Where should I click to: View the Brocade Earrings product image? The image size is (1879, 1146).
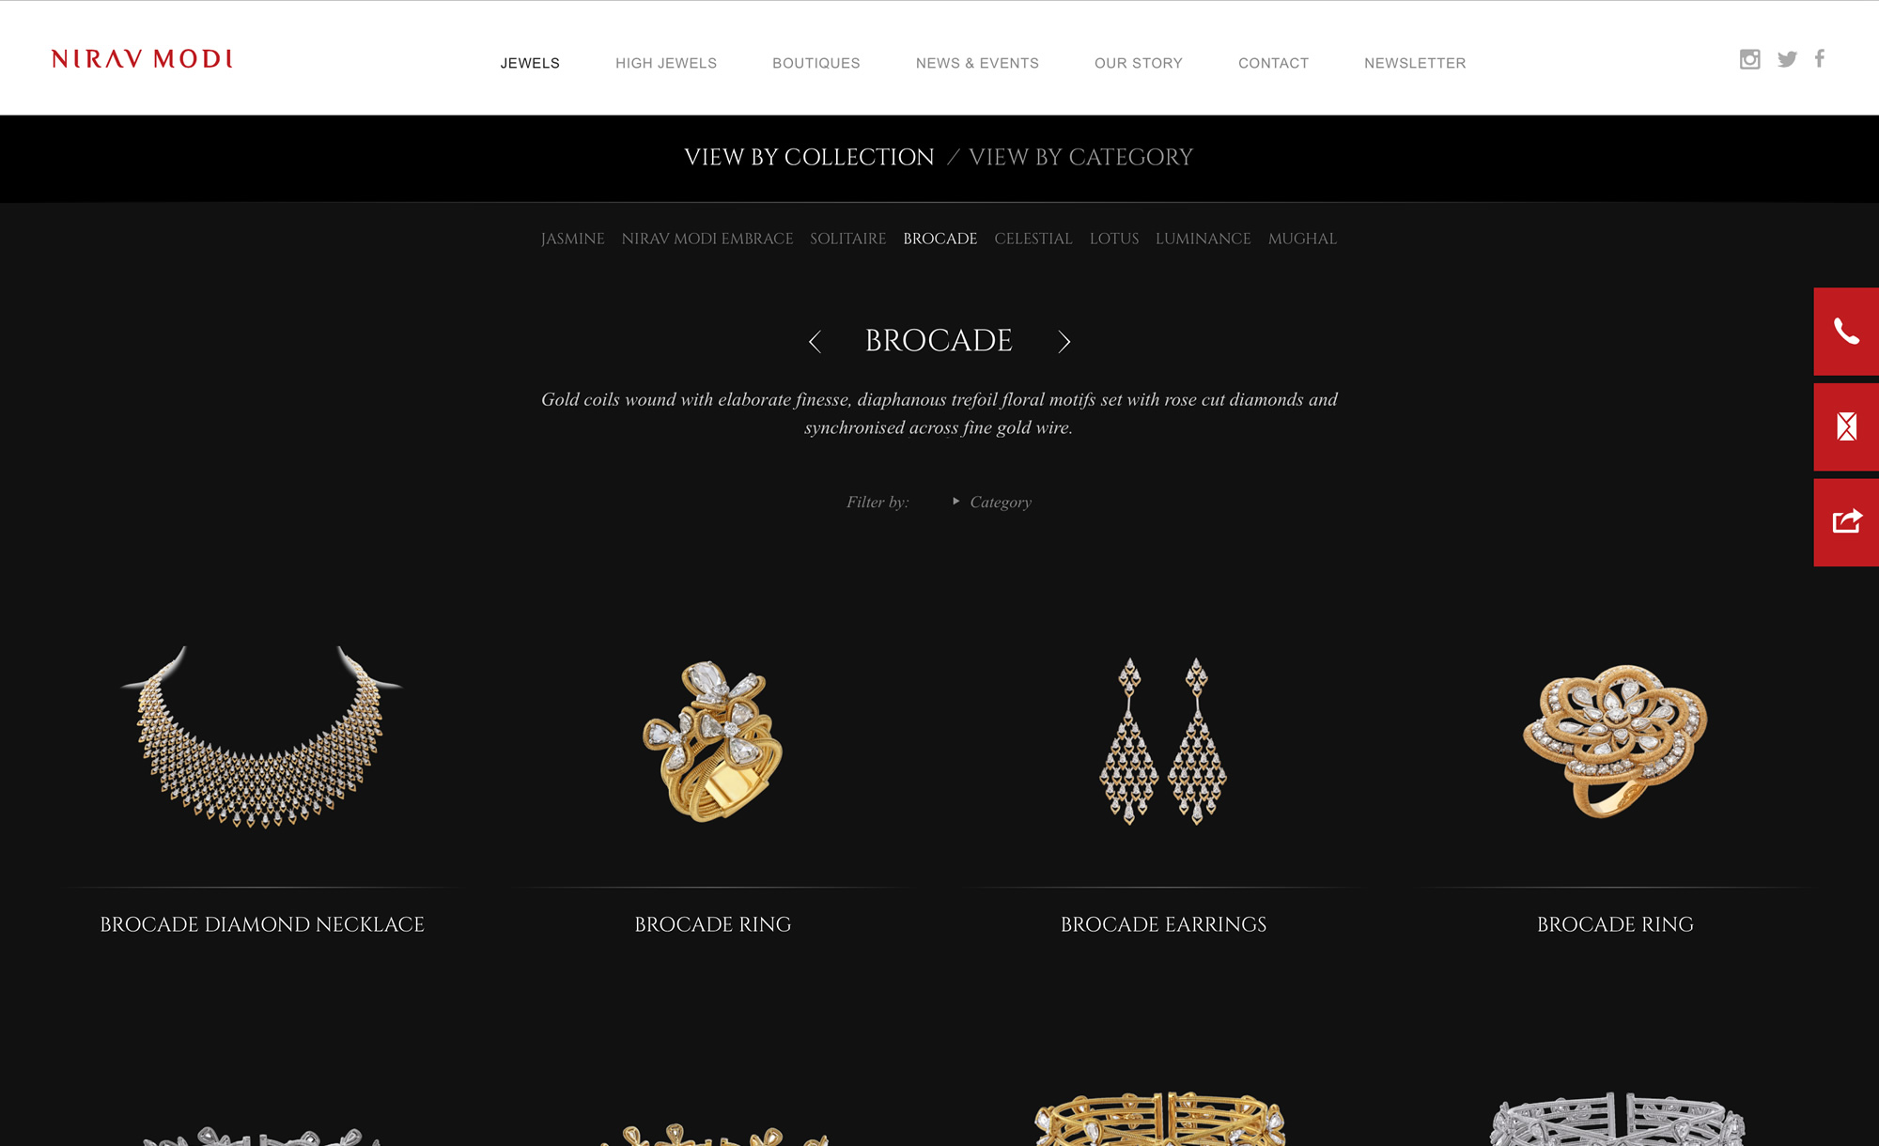[x=1163, y=740]
